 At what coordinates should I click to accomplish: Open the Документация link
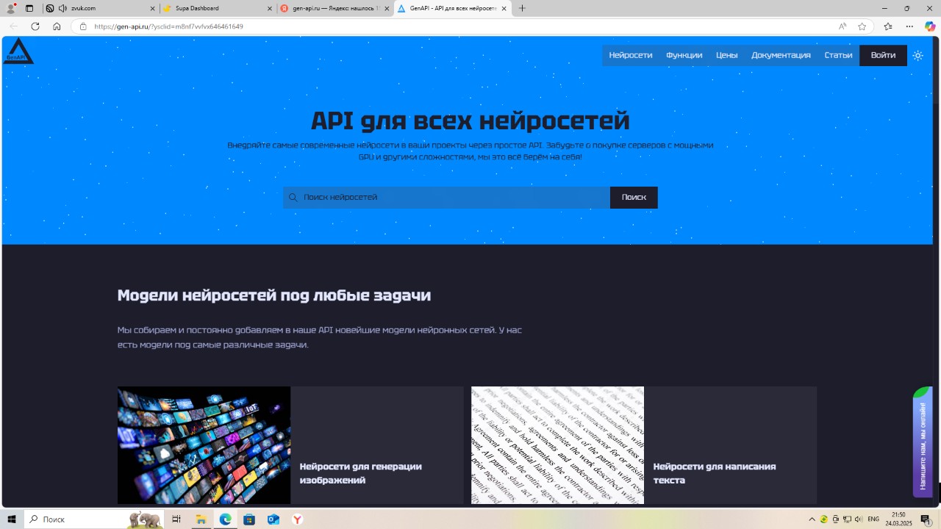click(781, 55)
